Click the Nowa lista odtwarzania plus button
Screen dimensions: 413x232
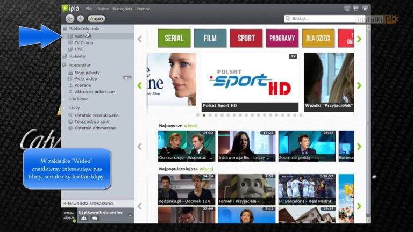[65, 204]
